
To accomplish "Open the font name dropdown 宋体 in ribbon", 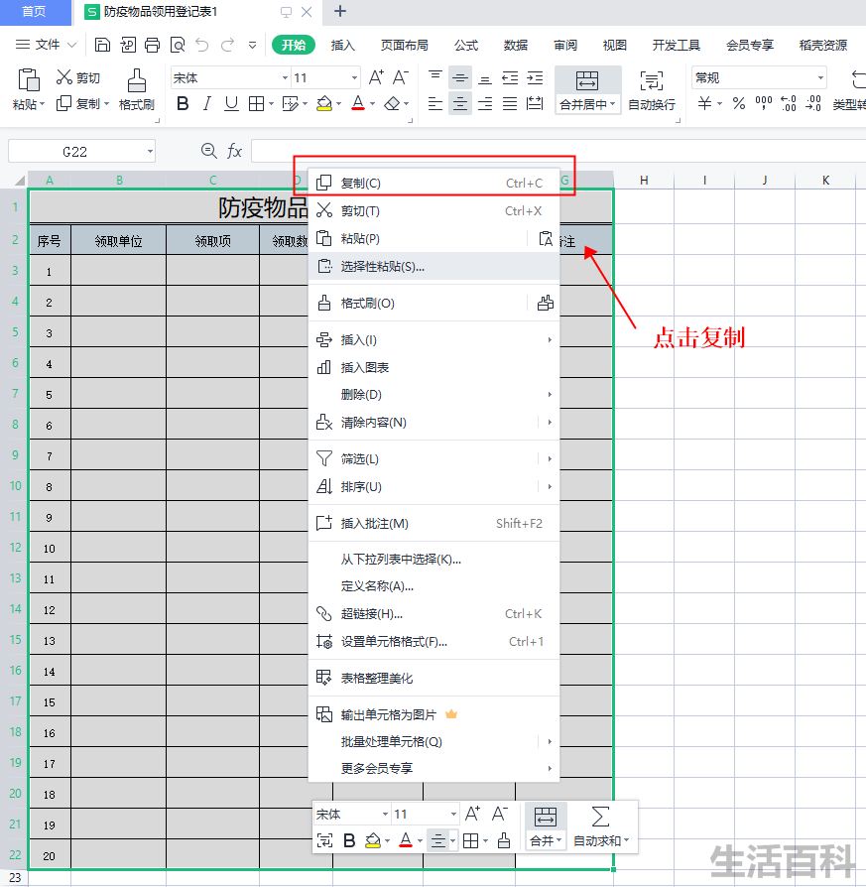I will tap(285, 78).
